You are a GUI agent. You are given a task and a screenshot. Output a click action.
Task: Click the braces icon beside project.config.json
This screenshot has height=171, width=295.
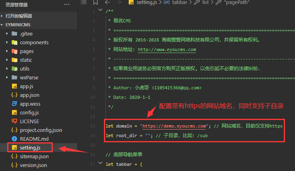pyautogui.click(x=14, y=130)
